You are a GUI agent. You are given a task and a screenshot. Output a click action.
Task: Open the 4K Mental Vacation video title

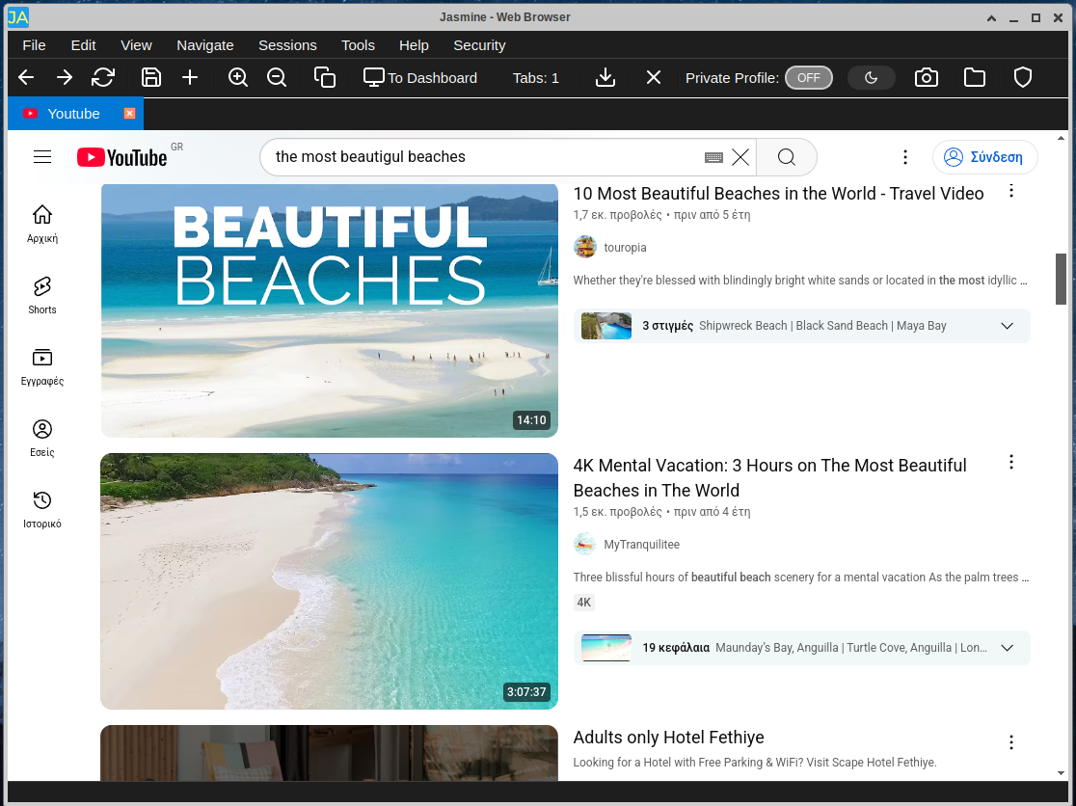click(770, 478)
